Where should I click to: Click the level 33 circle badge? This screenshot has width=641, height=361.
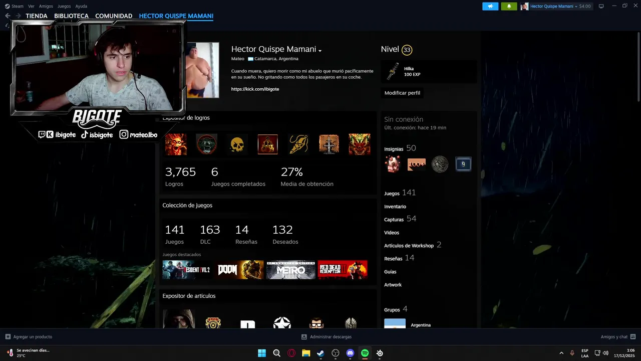coord(407,50)
